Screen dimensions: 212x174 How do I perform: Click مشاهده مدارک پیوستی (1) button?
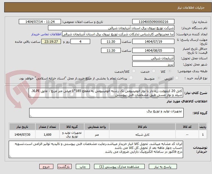pos(119,167)
